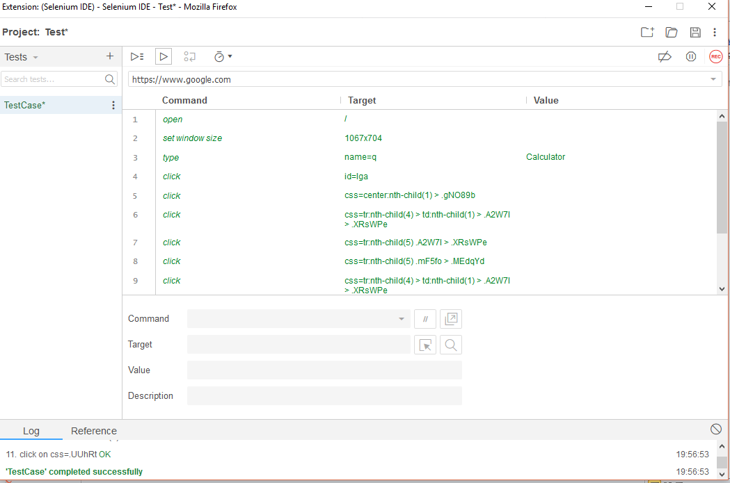The height and width of the screenshot is (483, 730).
Task: Select the set window size command row
Action: [421, 138]
